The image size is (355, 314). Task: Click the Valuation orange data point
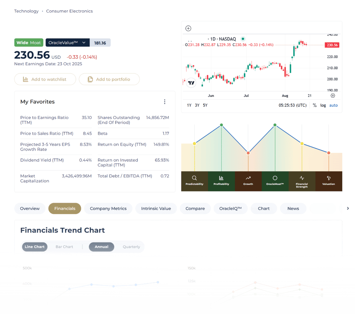(328, 153)
